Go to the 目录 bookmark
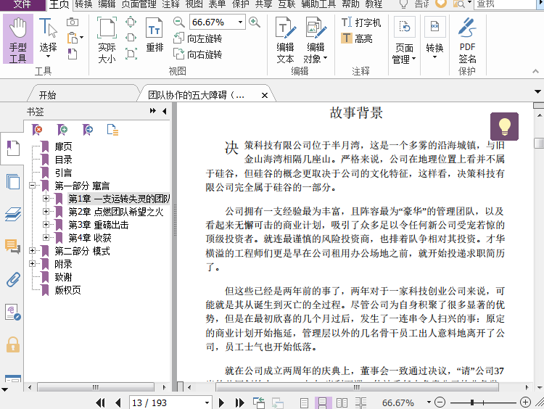The image size is (544, 409). (64, 160)
